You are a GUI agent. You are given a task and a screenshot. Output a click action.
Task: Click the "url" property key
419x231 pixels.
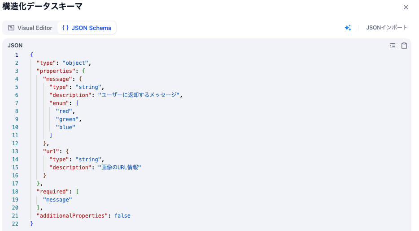51,151
